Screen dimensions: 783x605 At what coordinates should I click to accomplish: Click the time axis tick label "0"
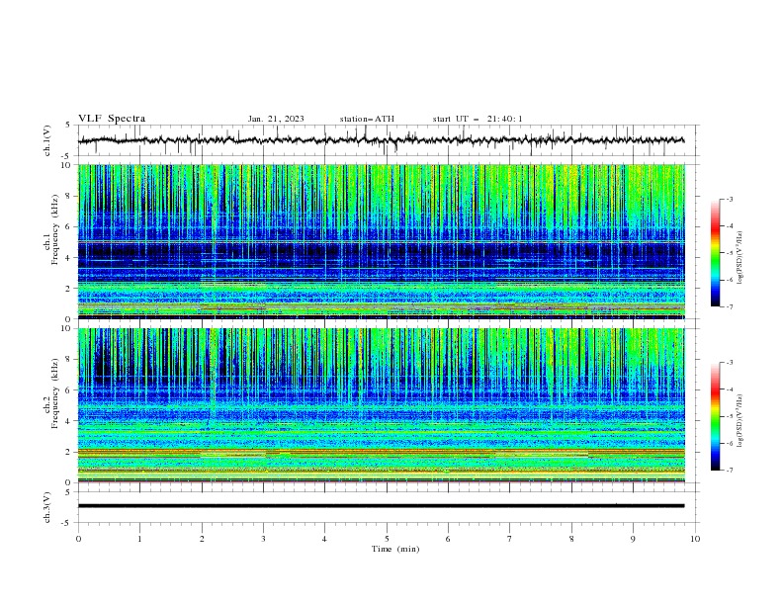tap(78, 539)
